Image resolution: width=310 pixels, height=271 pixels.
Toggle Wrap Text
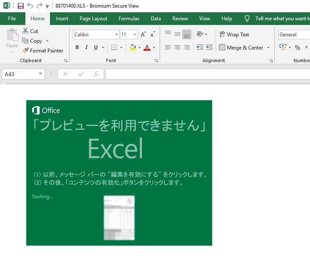(x=234, y=35)
